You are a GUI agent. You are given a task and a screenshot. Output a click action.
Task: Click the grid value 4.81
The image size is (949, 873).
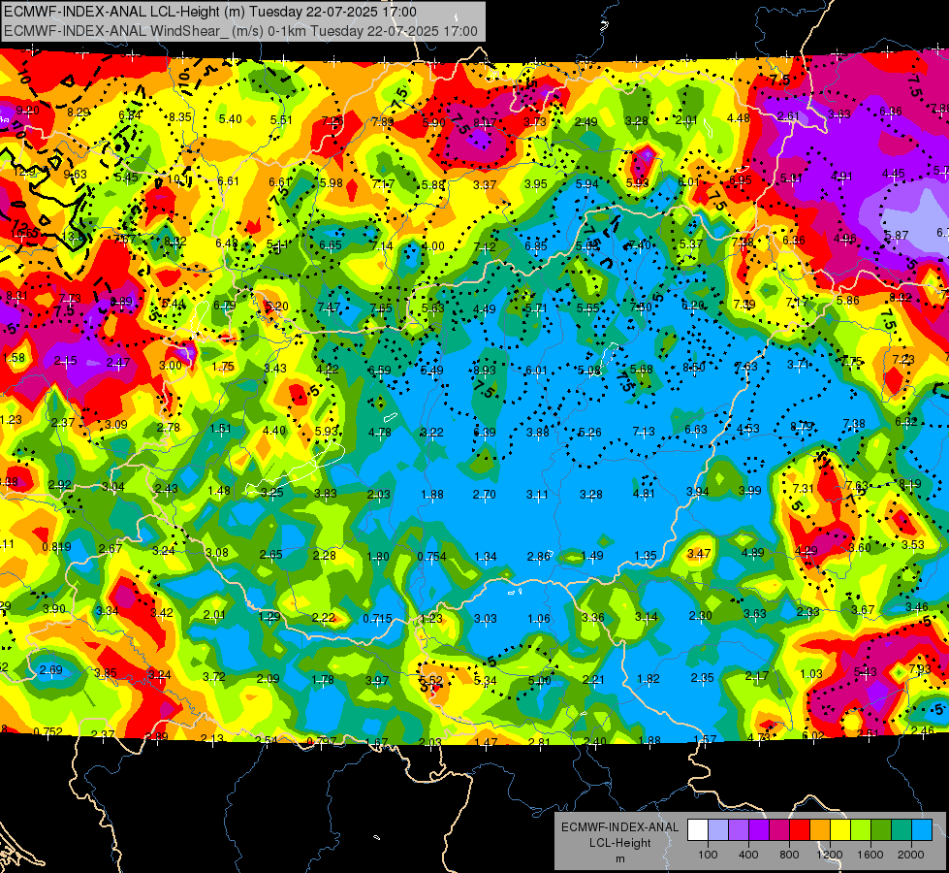click(x=644, y=493)
